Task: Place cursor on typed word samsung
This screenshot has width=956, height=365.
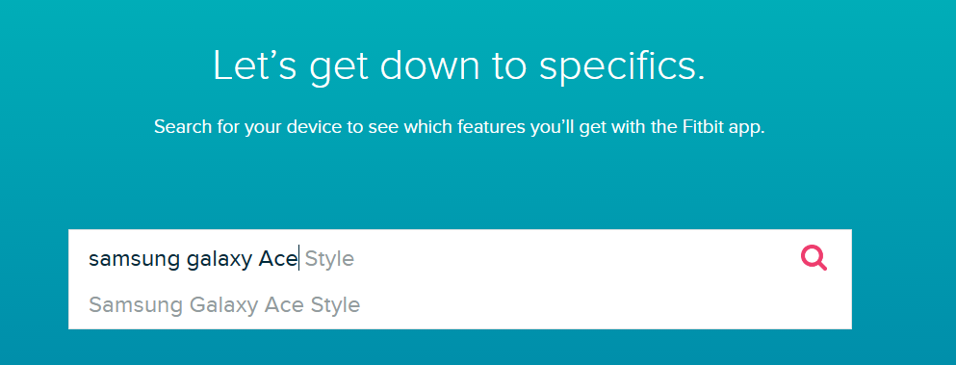Action: tap(134, 259)
